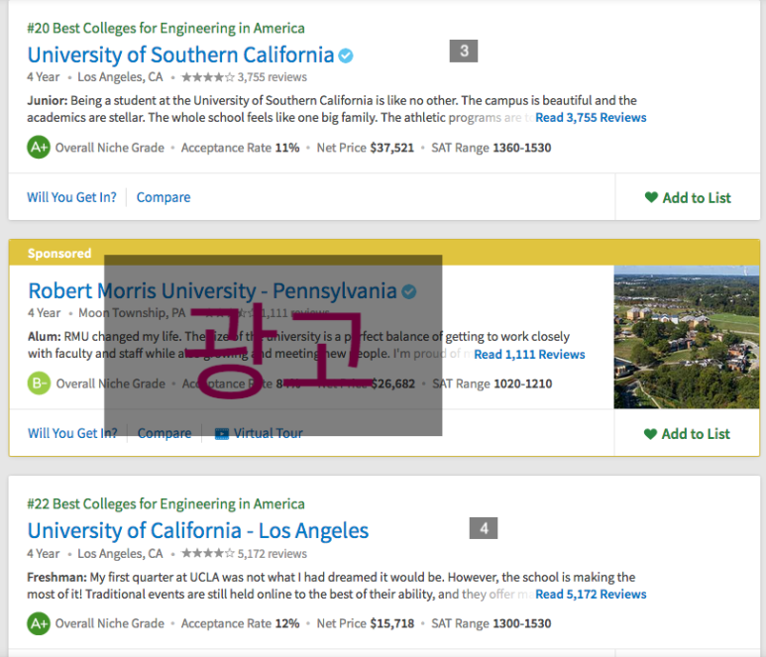Screen dimensions: 766x657
Task: Read 1,111 Reviews for Robert Morris
Action: [529, 354]
